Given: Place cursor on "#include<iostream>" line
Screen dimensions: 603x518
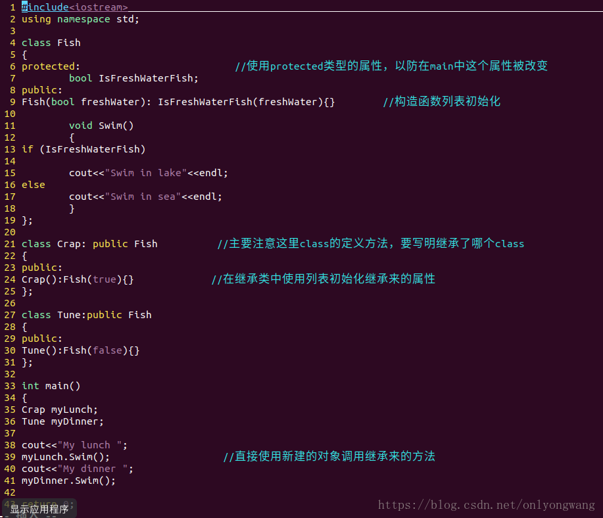Looking at the screenshot, I should coord(75,7).
